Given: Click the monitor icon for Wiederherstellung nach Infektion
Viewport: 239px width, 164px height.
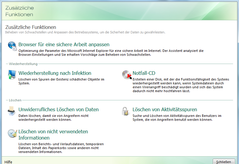Looking at the screenshot, I should pyautogui.click(x=12, y=75).
